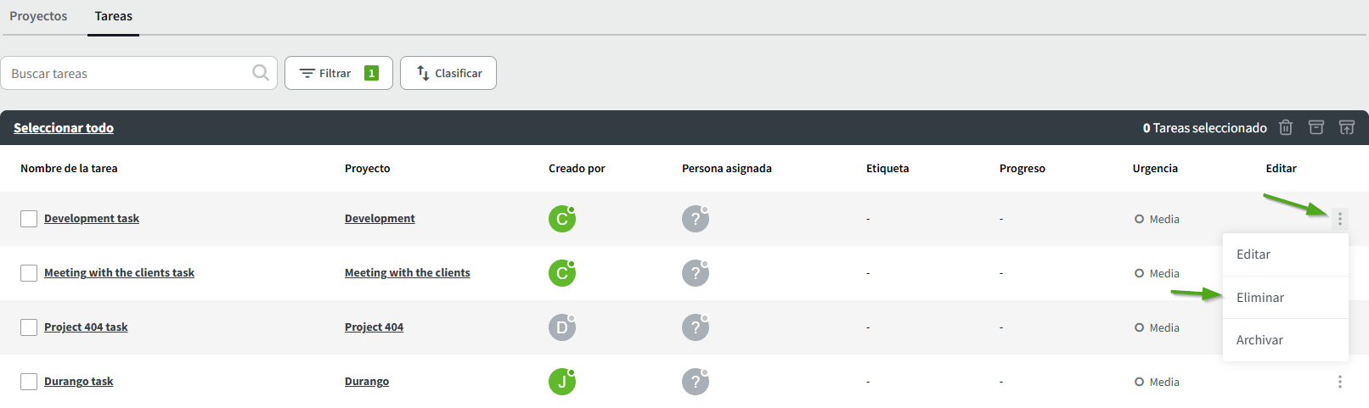
Task: Click the Seleccionar todo link
Action: pyautogui.click(x=64, y=128)
